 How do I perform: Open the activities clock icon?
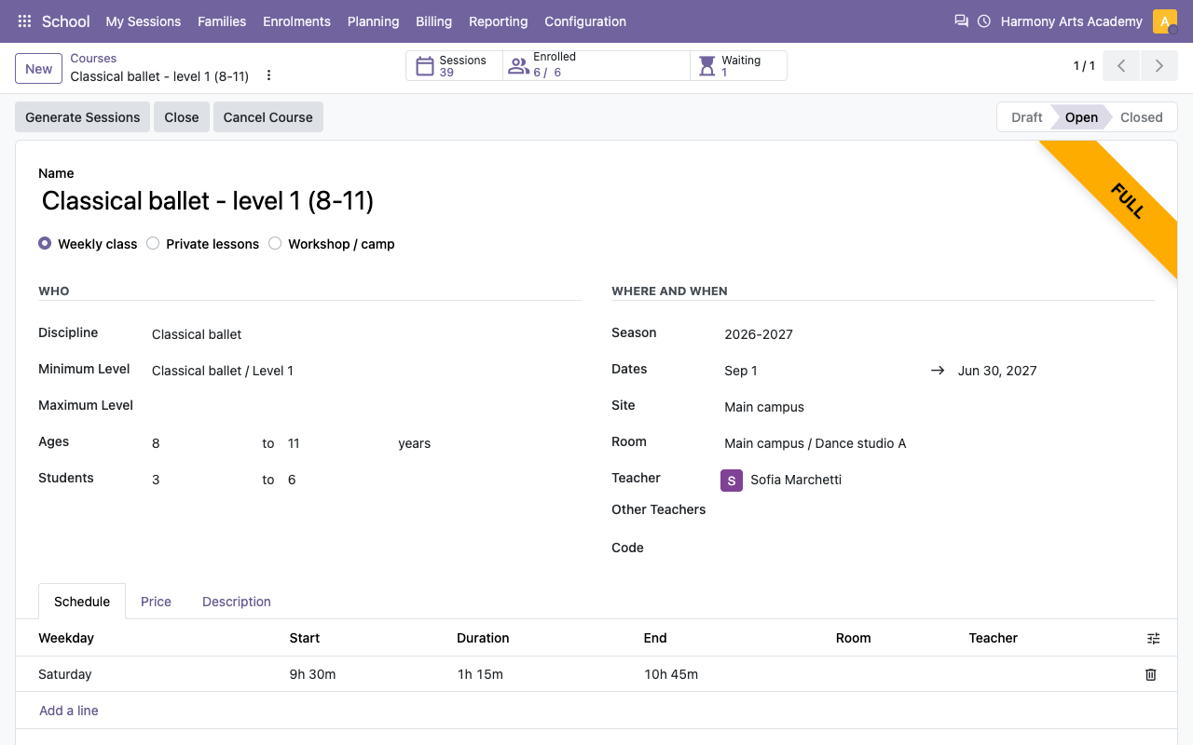(984, 20)
